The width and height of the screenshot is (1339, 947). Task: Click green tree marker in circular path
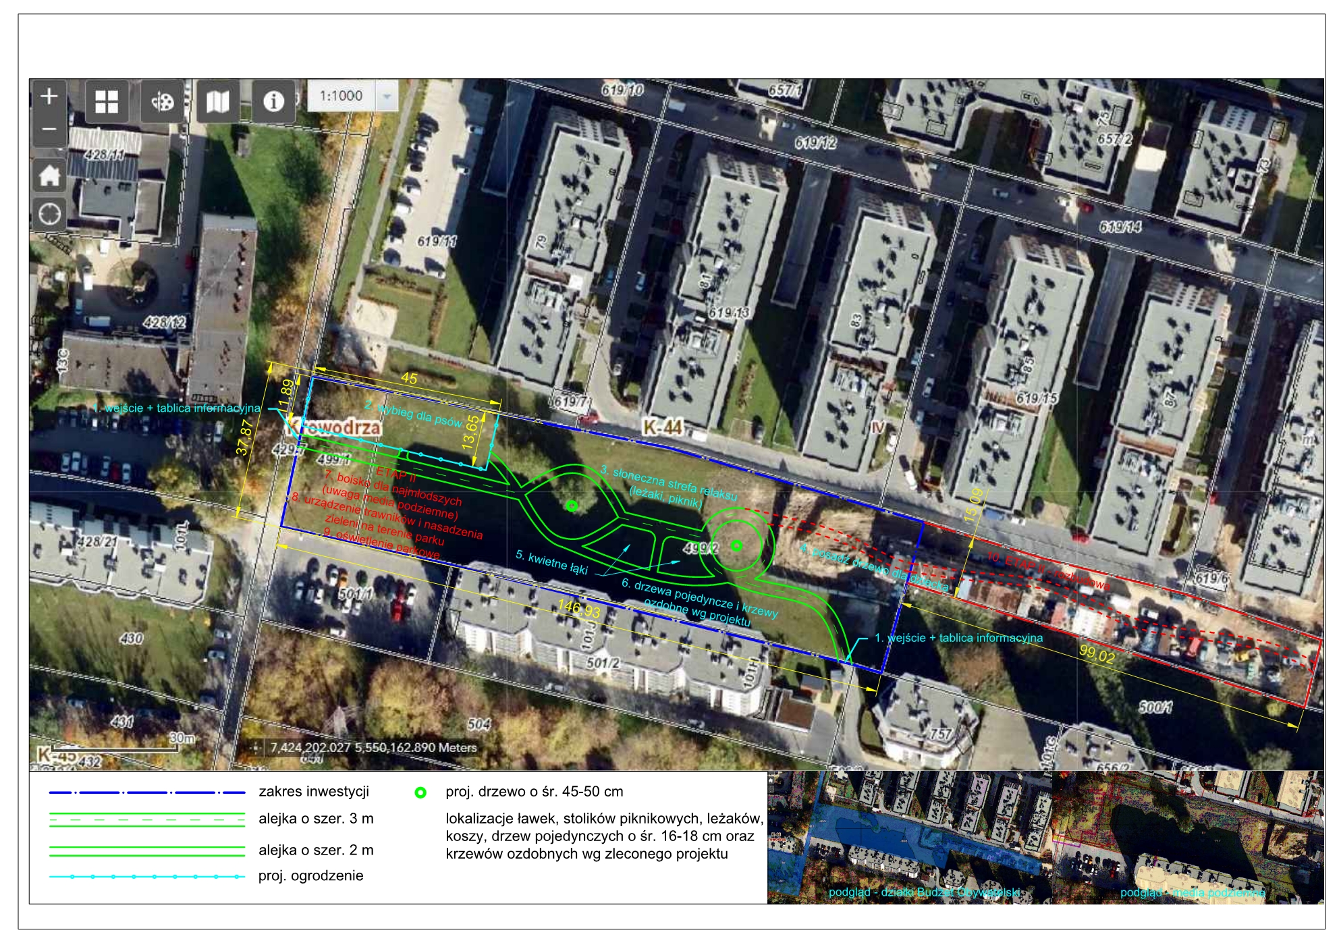(x=736, y=545)
